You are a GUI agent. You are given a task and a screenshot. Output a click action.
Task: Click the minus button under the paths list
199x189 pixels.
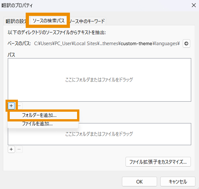pyautogui.click(x=20, y=106)
